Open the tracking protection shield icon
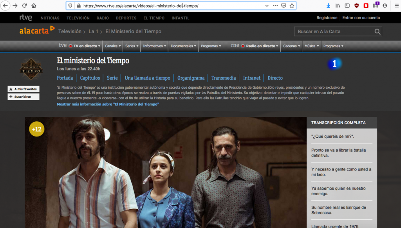 [70, 5]
